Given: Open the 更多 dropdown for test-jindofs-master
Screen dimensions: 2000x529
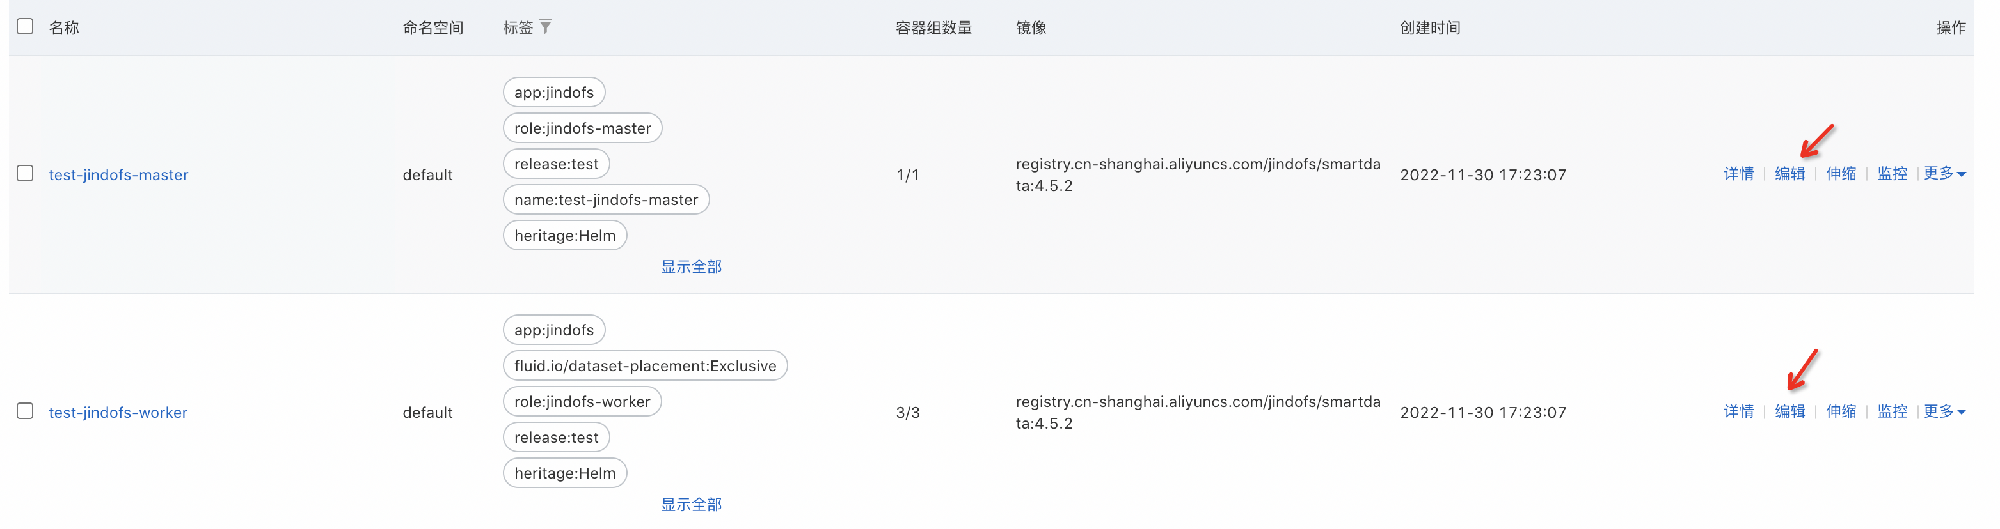Looking at the screenshot, I should coord(1943,174).
